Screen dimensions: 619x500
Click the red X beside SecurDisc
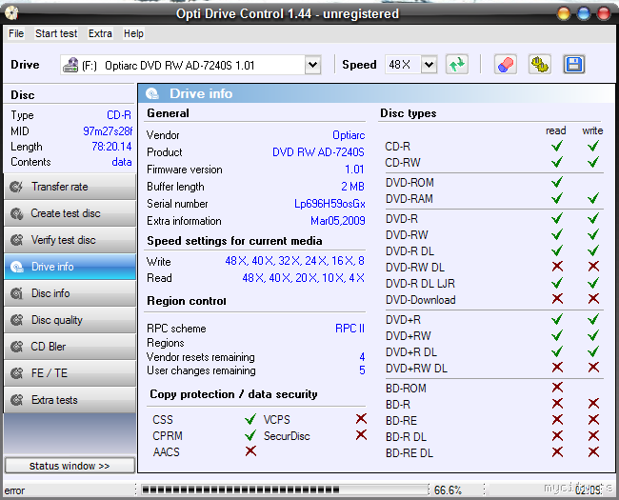coord(361,435)
